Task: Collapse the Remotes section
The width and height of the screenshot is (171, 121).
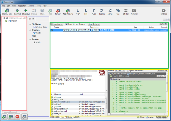Action: click(30, 39)
